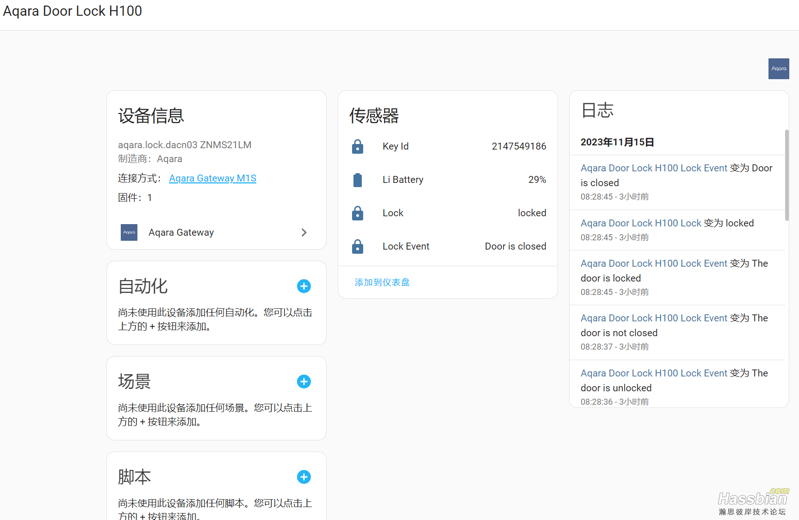Click the Lock Event lock icon
Screen dimensions: 799x520
(358, 246)
